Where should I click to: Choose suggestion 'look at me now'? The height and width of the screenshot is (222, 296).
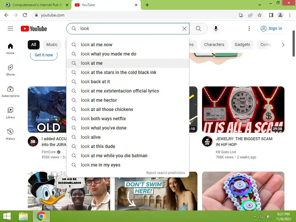[x=128, y=45]
